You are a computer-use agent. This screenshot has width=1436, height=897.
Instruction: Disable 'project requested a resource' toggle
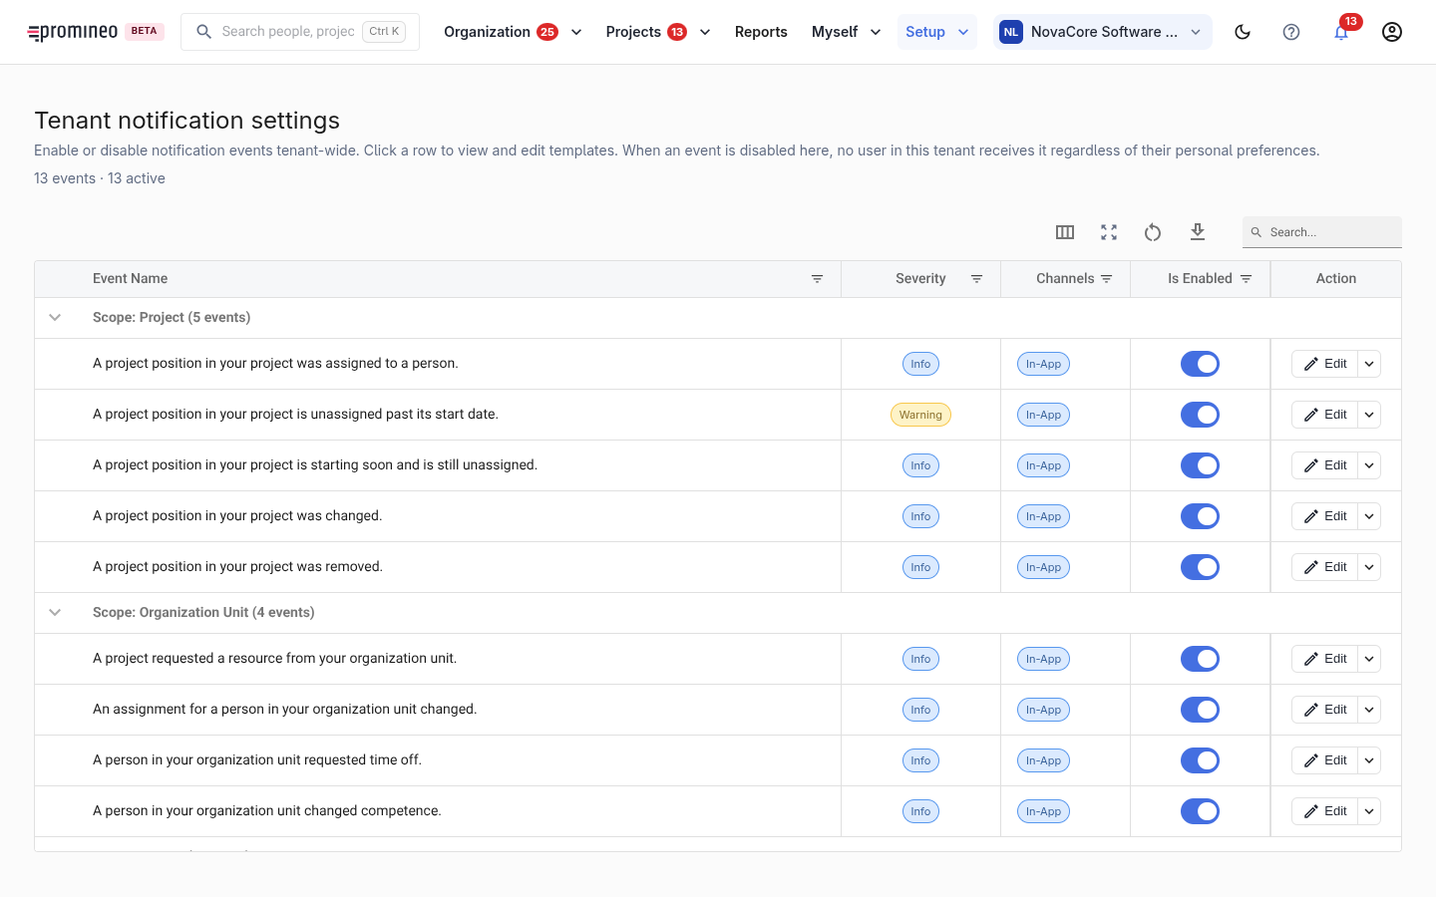(1200, 659)
